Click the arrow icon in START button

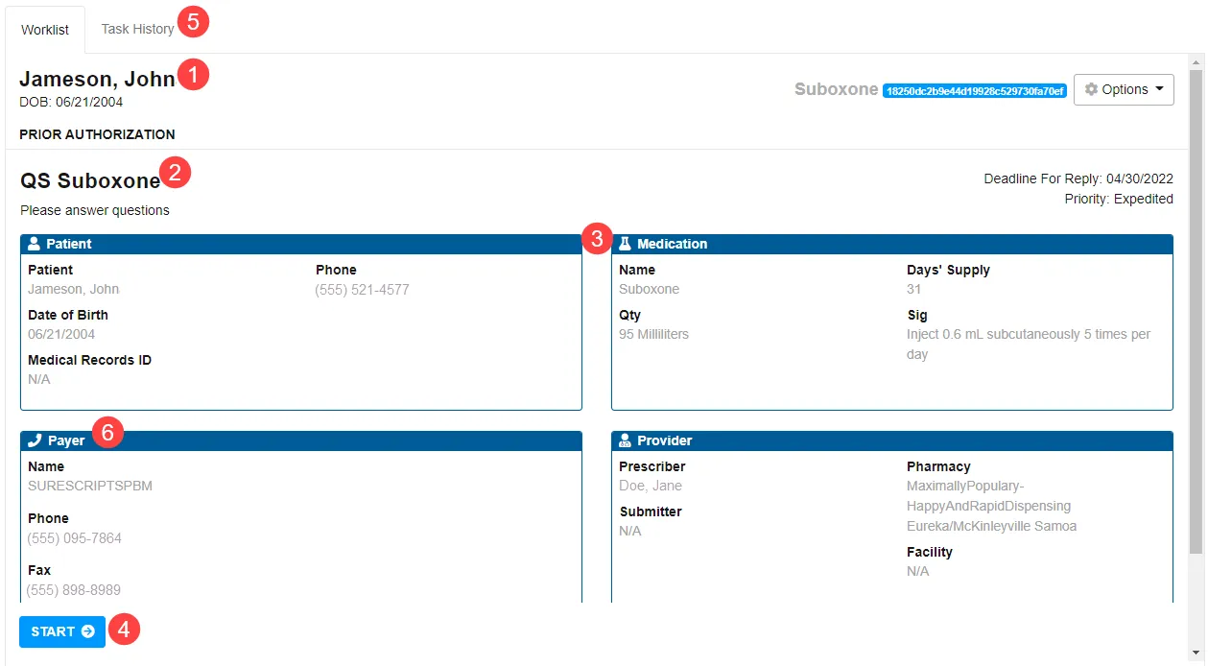[88, 631]
